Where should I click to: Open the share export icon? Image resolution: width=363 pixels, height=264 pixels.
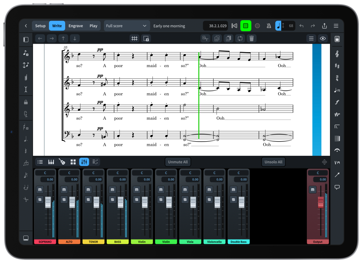[324, 26]
